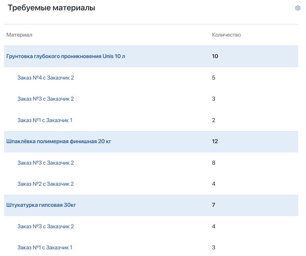This screenshot has width=306, height=256.
Task: Open Шпаклёвка полимерная финишная 20 кг
Action: 59,141
